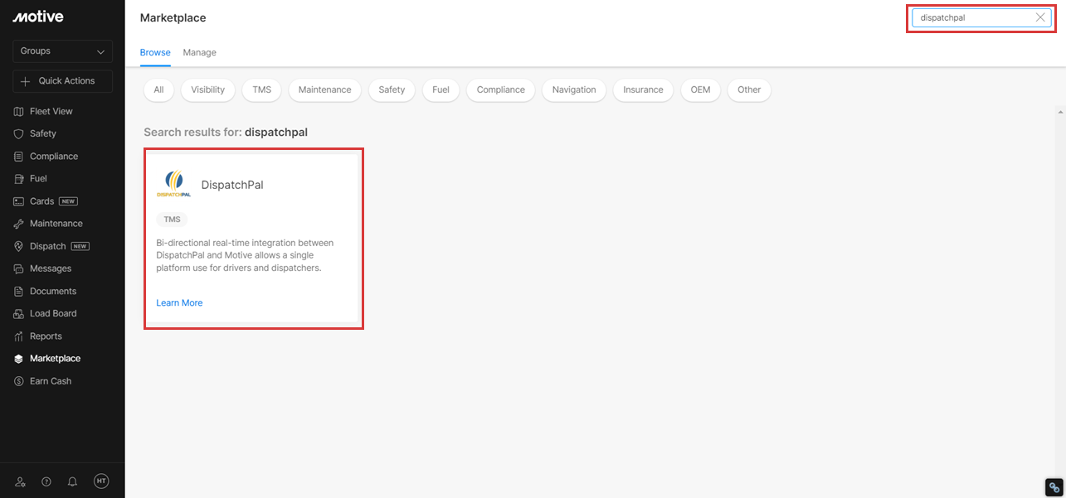
Task: Click the HT profile avatar
Action: tap(101, 481)
